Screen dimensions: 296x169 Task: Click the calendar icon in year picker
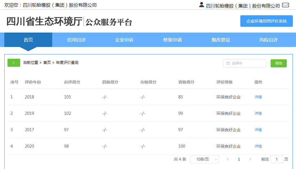(x=228, y=63)
